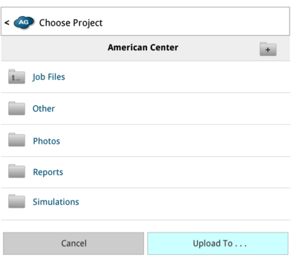Viewport: 291px width, 271px height.
Task: Cancel the project selection
Action: click(73, 243)
